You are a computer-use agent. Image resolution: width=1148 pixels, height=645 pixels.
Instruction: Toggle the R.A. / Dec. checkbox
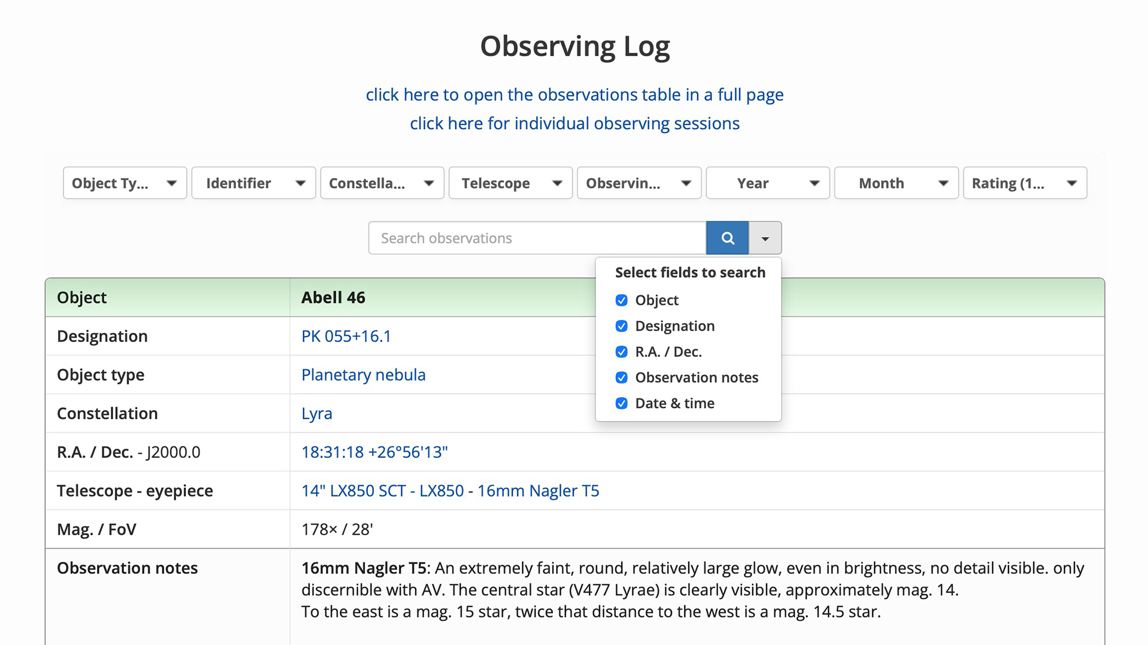tap(621, 352)
